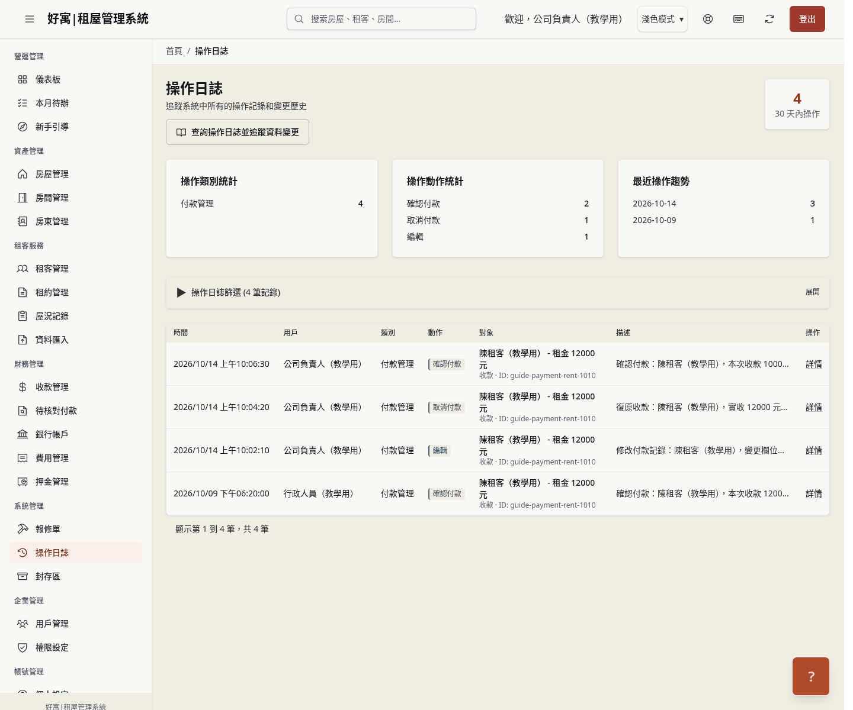Go to 資料匯入 in sidebar

pyautogui.click(x=76, y=340)
